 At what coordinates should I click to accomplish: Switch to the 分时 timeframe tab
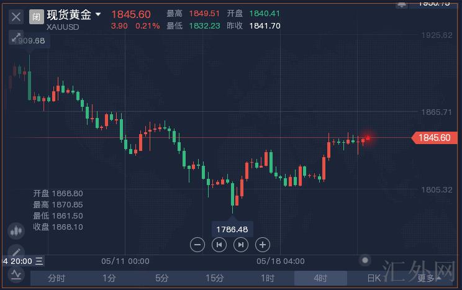tap(57, 278)
